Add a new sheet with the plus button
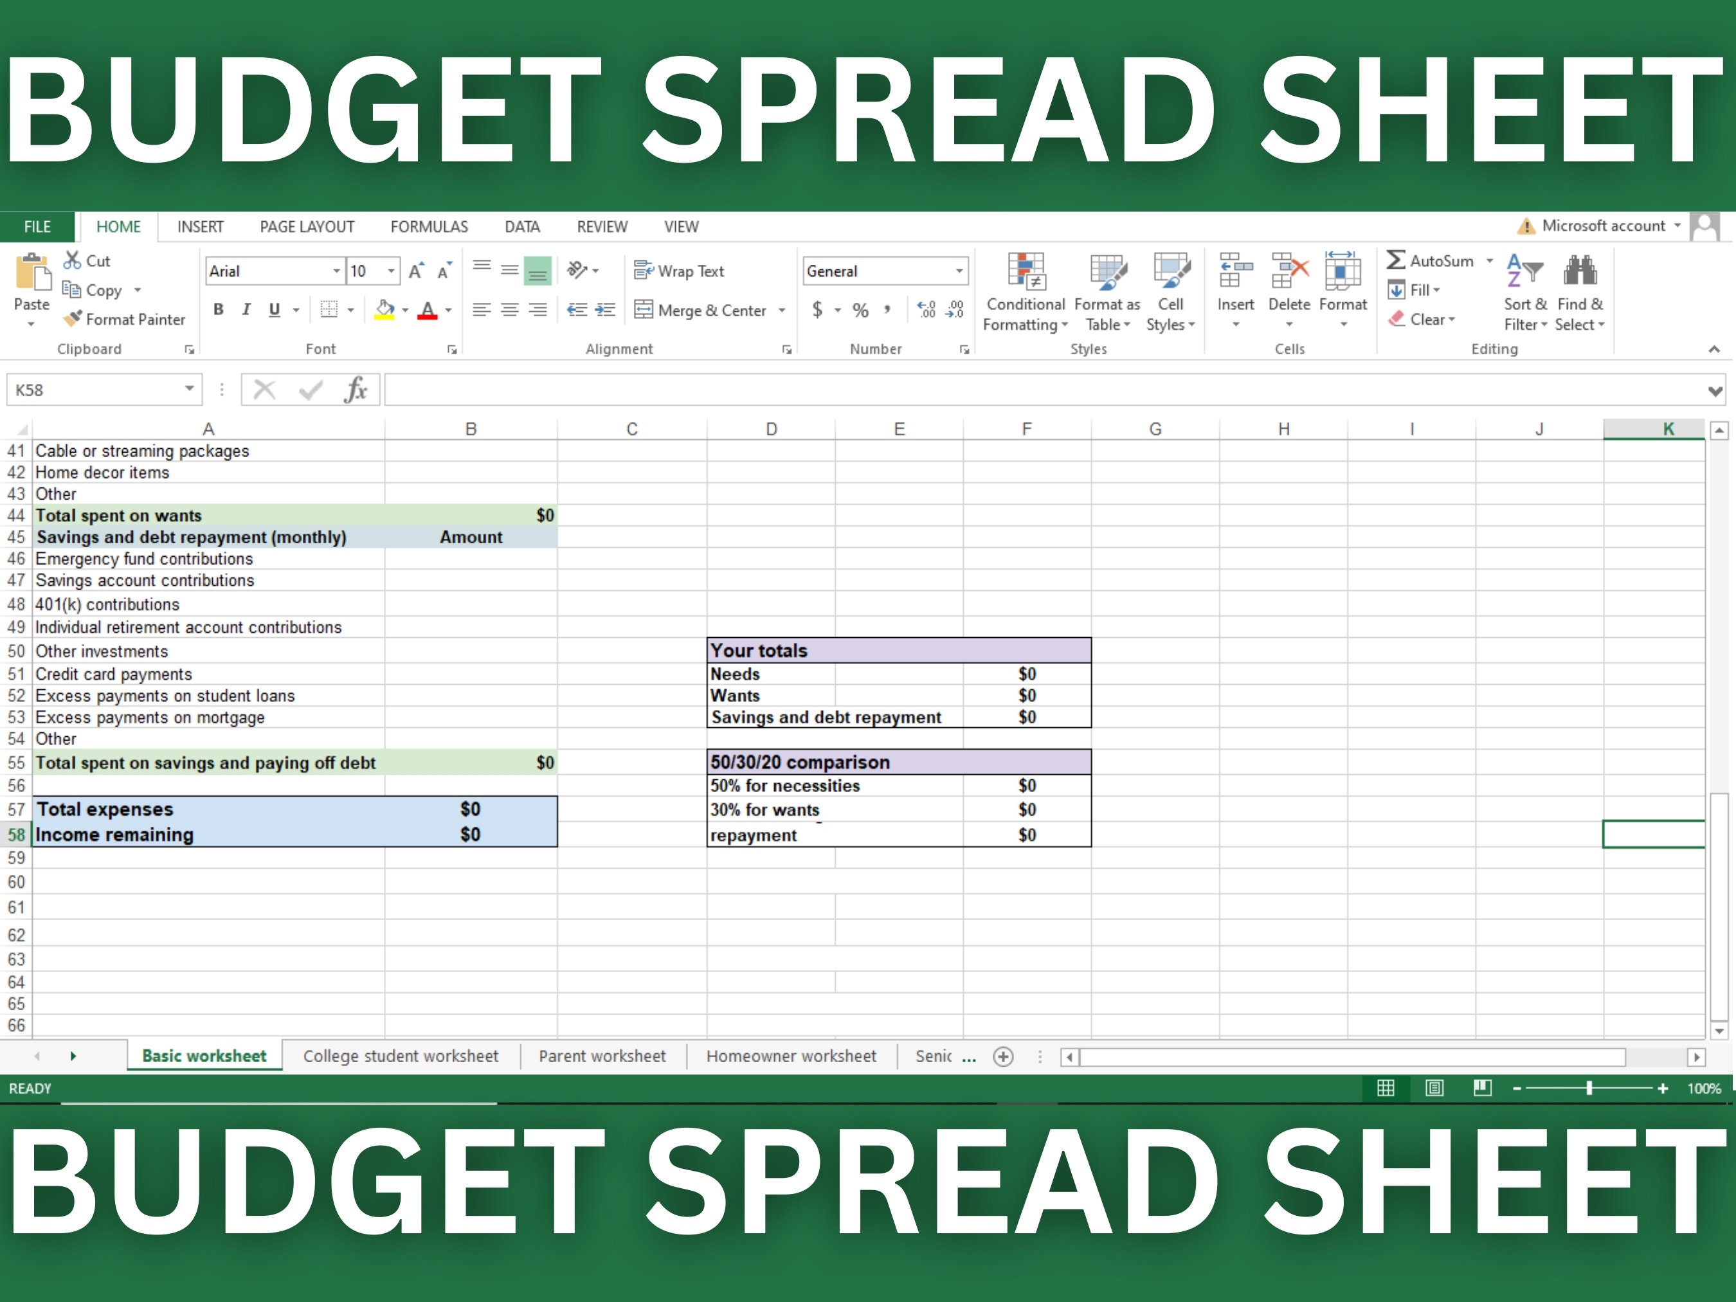This screenshot has width=1736, height=1302. click(x=1003, y=1056)
